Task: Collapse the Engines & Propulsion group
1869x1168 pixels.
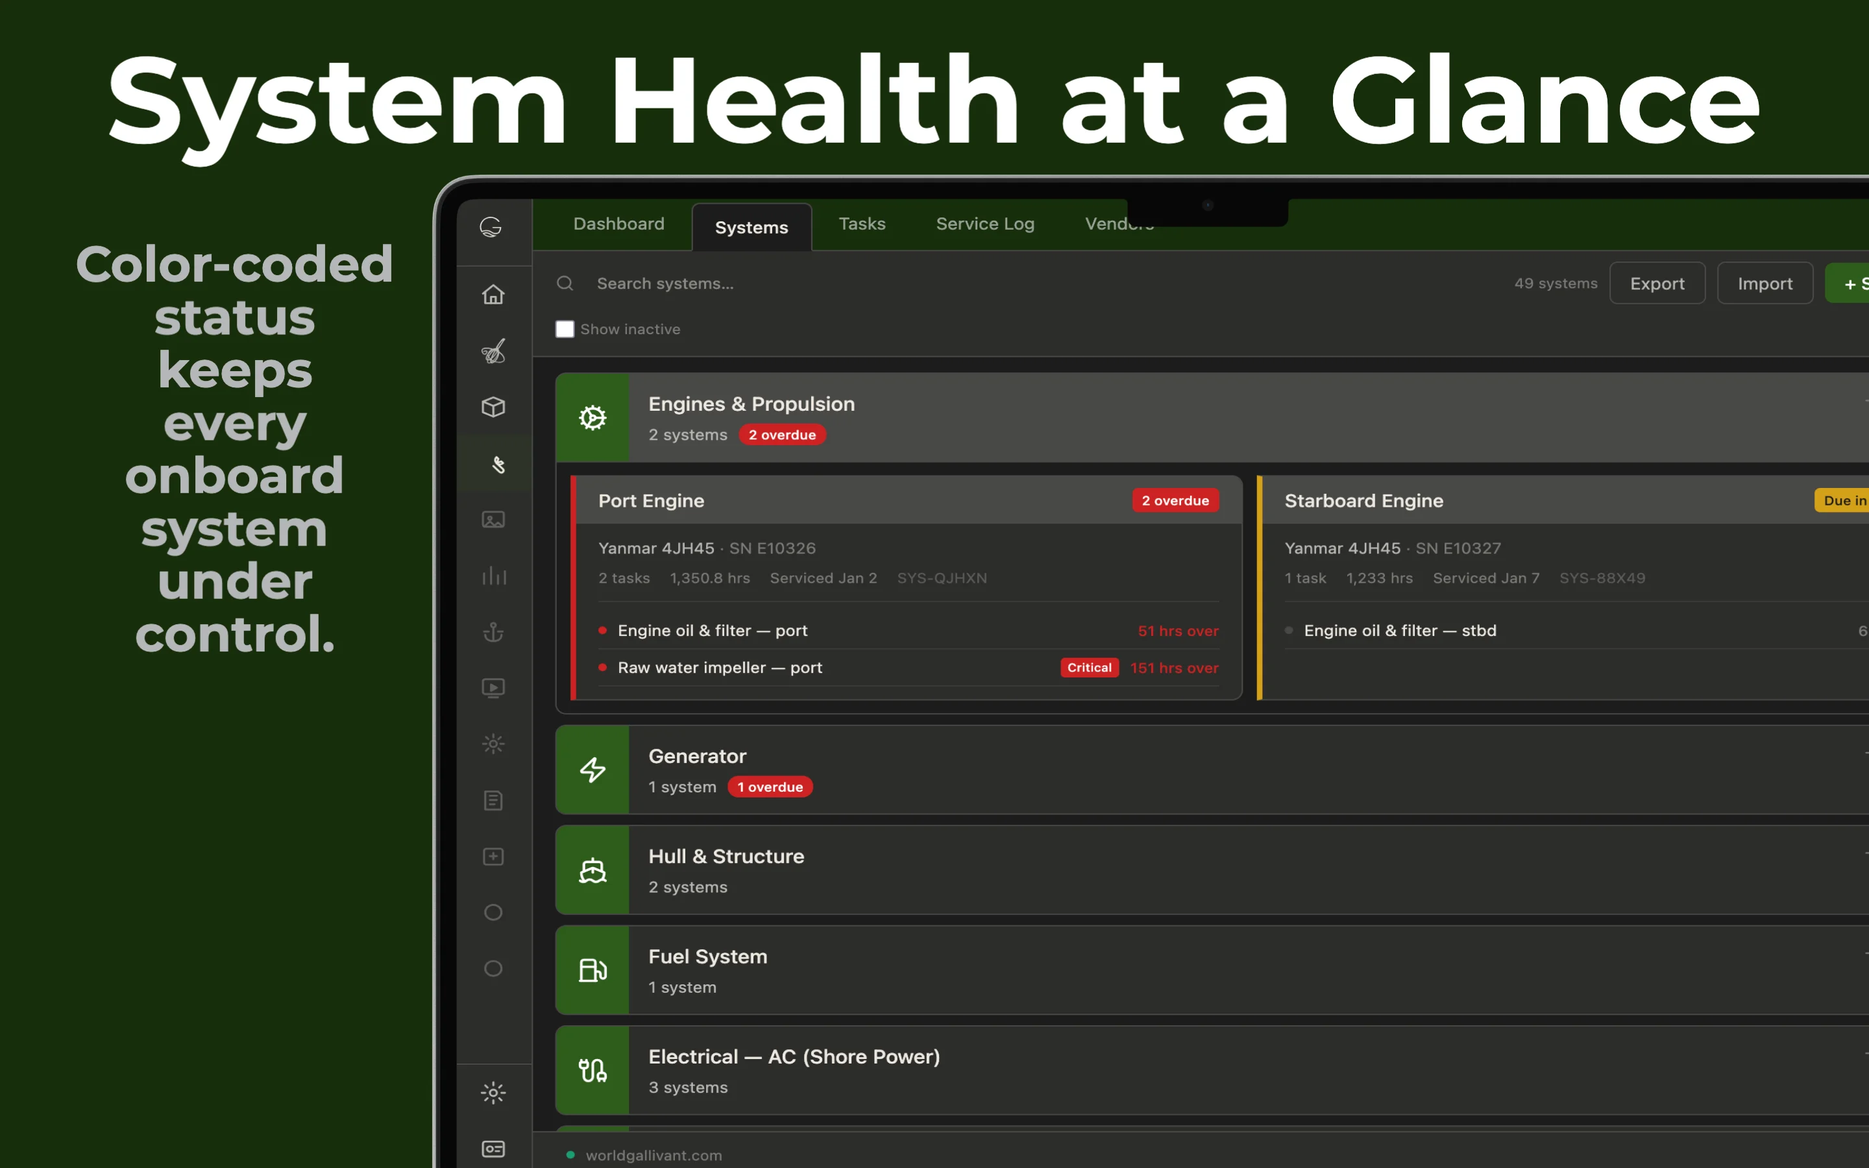Action: [x=1212, y=418]
